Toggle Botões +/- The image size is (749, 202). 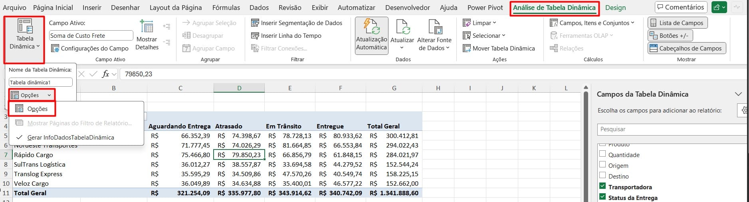coord(670,35)
